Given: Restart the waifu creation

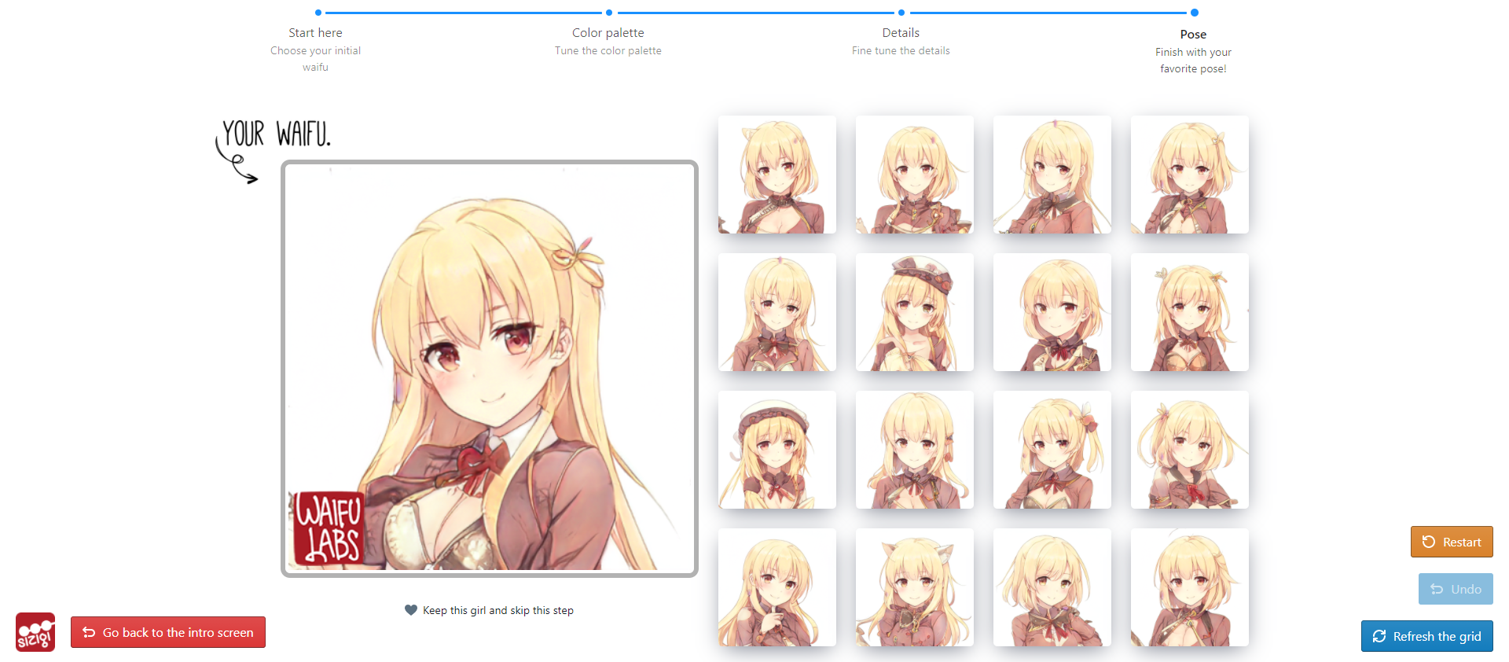Looking at the screenshot, I should pos(1452,542).
